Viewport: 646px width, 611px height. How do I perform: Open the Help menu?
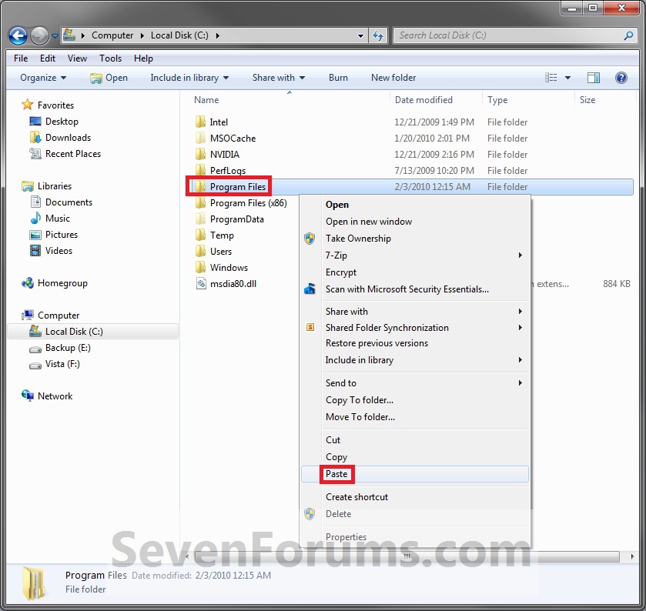coord(143,58)
